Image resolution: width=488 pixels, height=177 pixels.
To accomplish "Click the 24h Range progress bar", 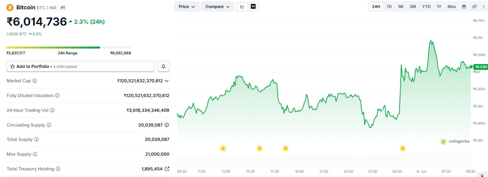I will click(69, 47).
